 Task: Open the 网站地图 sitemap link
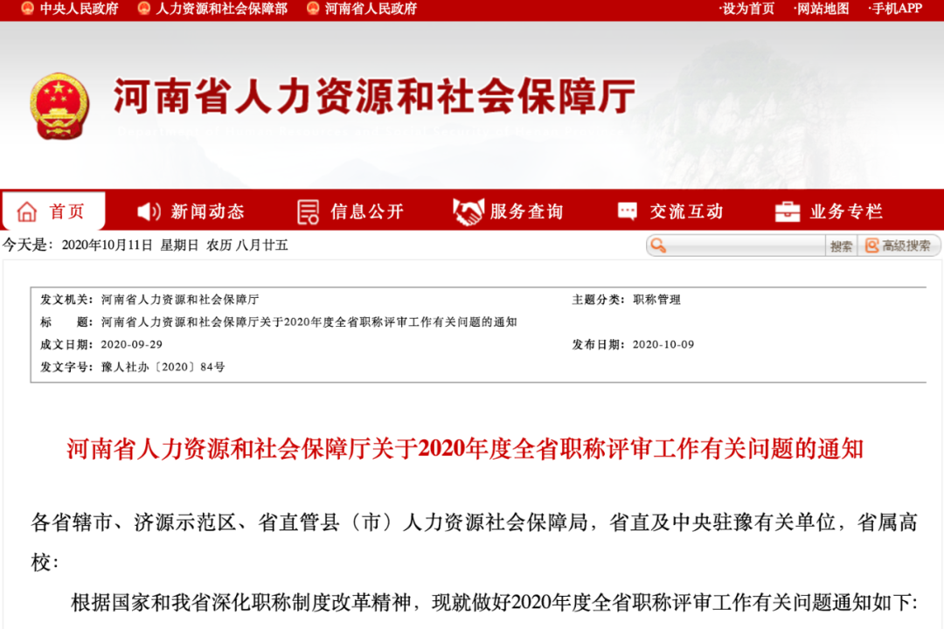[822, 9]
